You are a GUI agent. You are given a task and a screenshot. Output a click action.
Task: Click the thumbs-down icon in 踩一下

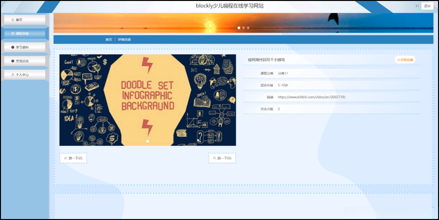click(x=215, y=158)
